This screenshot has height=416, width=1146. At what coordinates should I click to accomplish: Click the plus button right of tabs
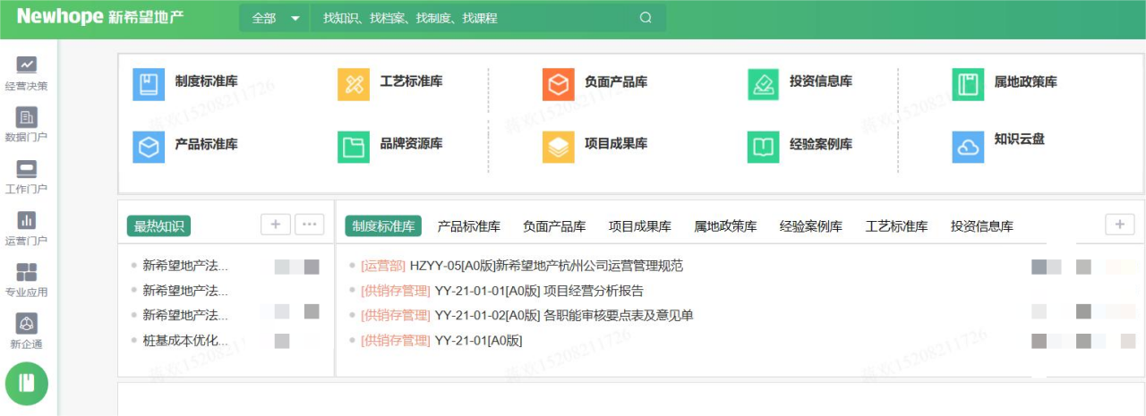1119,225
